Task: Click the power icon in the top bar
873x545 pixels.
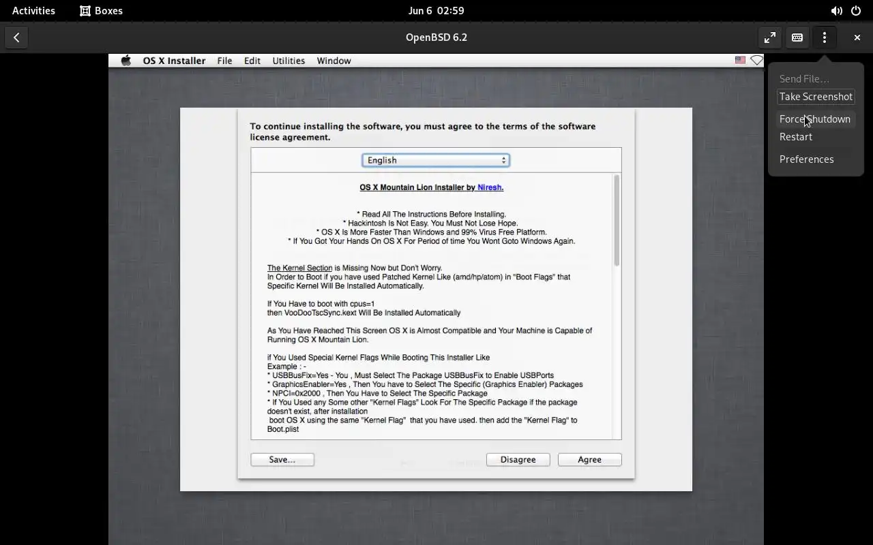Action: coord(856,11)
